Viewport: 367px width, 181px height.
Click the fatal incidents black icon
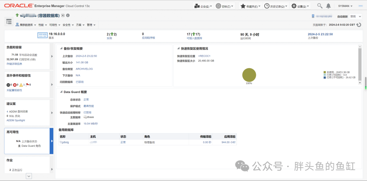coord(8,85)
